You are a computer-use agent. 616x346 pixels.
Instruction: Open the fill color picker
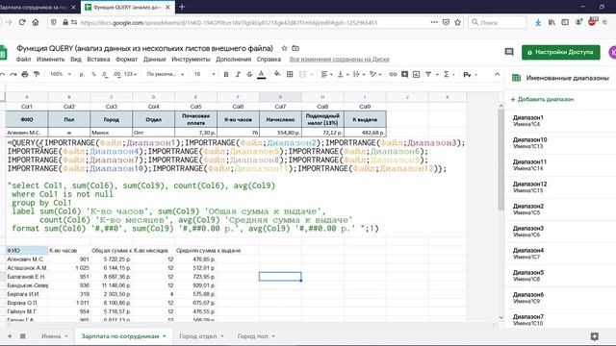pos(277,74)
